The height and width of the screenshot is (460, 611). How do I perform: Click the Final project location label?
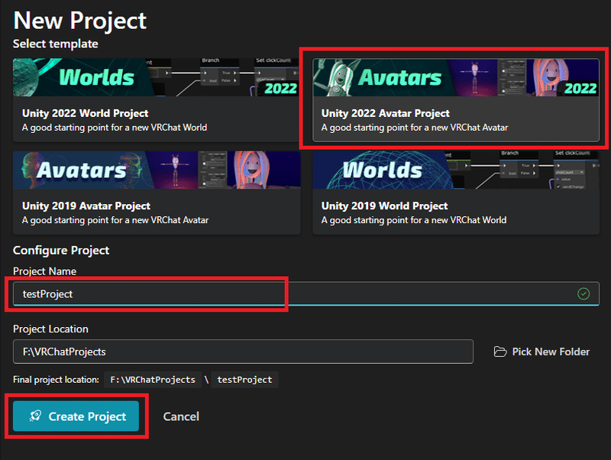(x=56, y=380)
